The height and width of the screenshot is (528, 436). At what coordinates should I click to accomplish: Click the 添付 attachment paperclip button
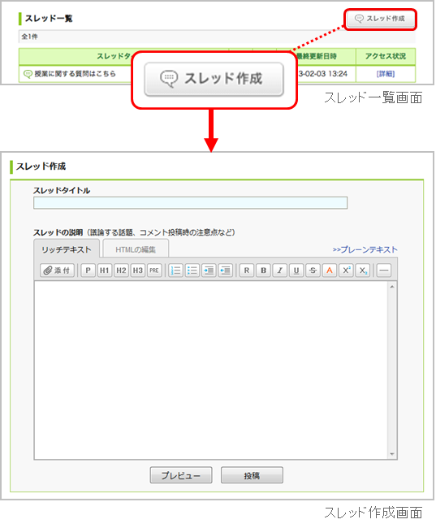coord(57,270)
